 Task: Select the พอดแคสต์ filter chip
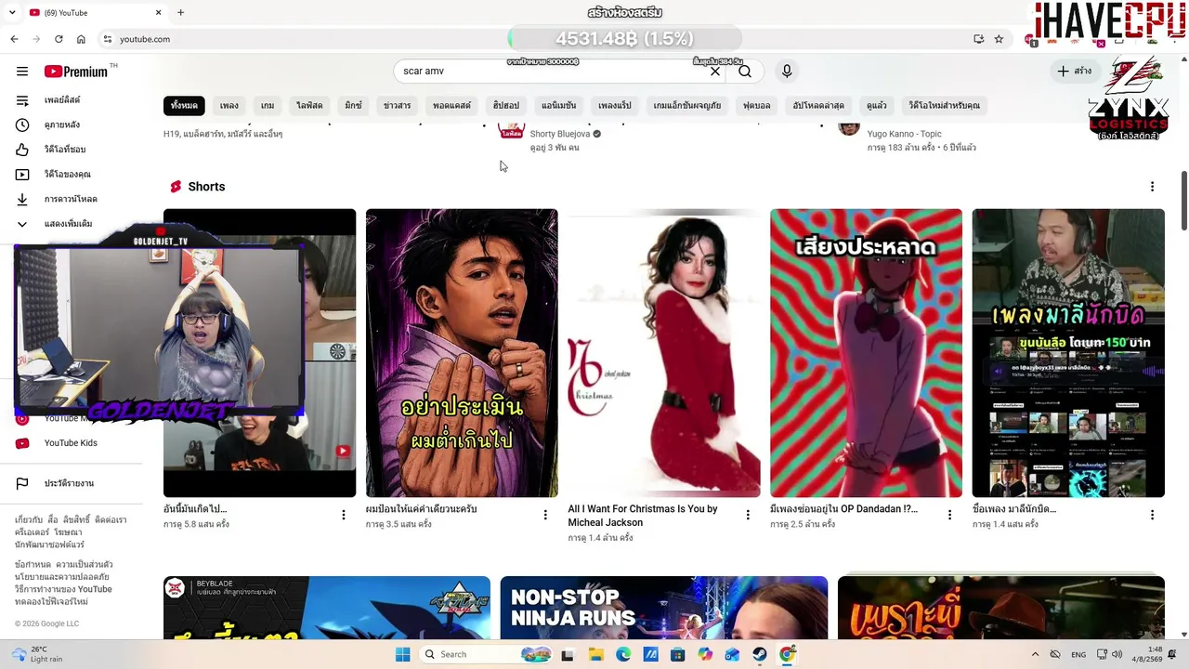tap(451, 106)
